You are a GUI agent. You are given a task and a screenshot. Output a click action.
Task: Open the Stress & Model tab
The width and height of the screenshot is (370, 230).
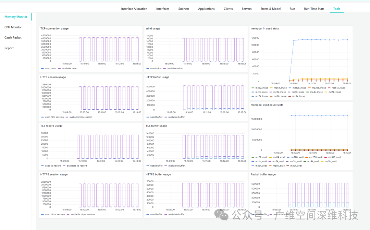[270, 9]
